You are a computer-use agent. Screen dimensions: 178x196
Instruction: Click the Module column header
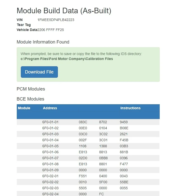point(24,108)
